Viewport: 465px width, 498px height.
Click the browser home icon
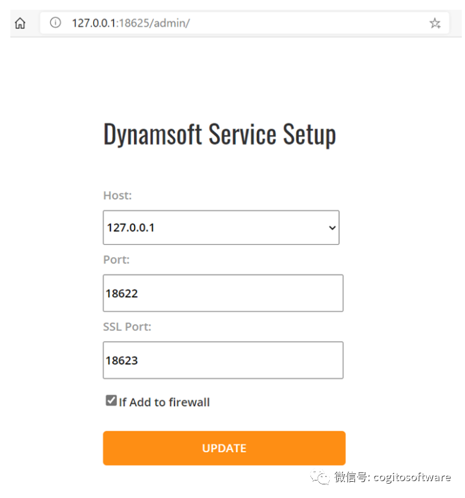coord(20,23)
